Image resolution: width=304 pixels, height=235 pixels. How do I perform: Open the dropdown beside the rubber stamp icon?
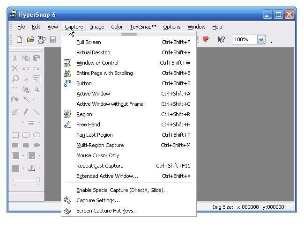point(40,168)
